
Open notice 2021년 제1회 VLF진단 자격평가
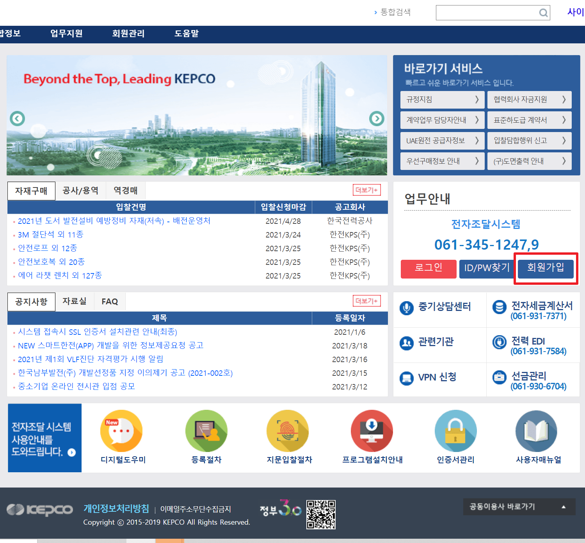click(x=91, y=359)
